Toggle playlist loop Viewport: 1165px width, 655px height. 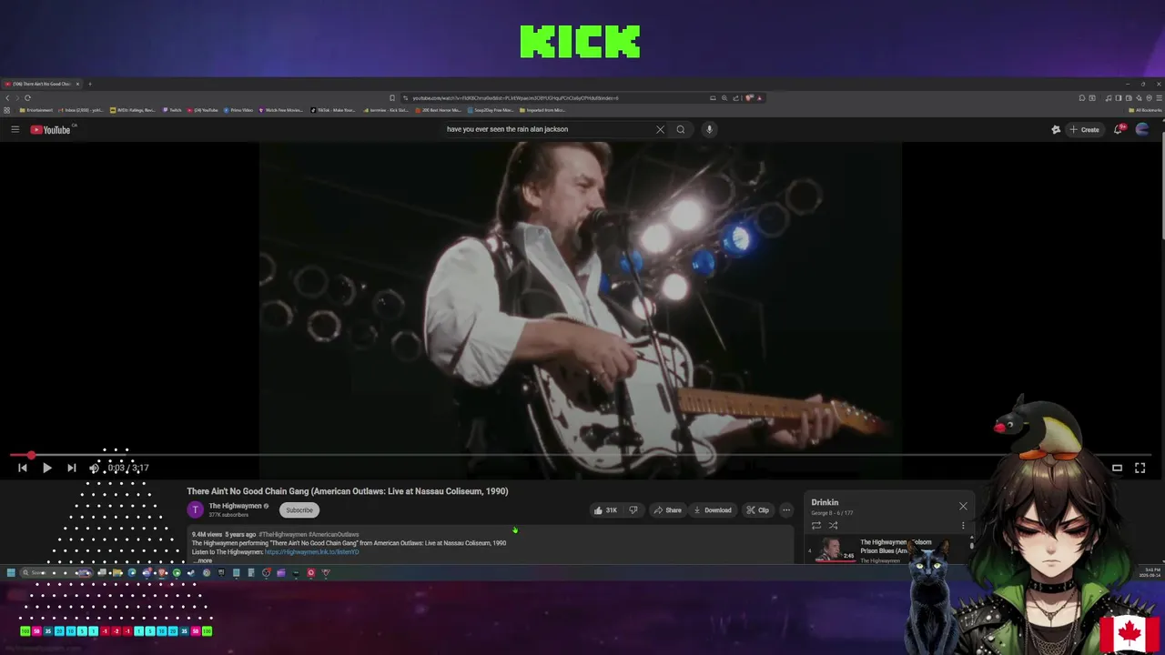(816, 525)
